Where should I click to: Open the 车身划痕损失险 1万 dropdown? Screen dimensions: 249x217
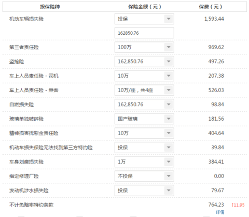click(x=144, y=162)
